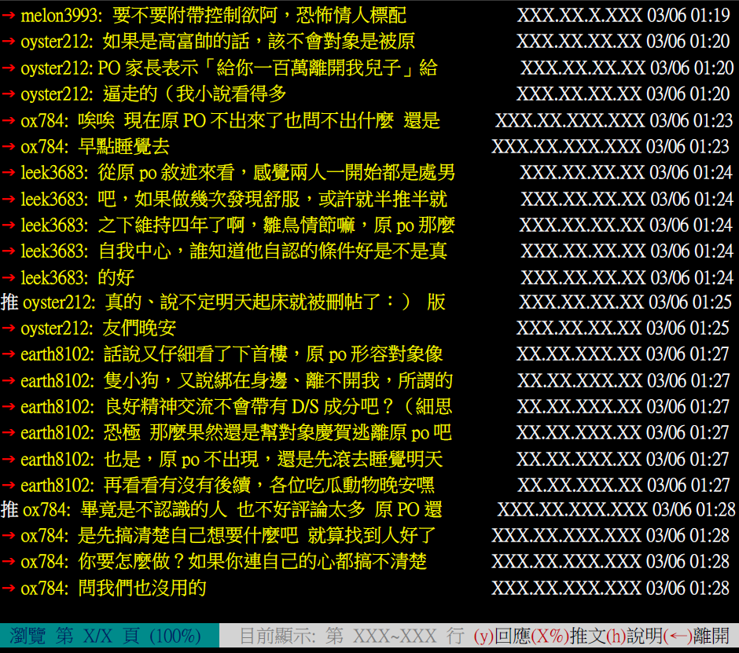Screen dimensions: 739x653
Task: Select the last comment '問我們也沒用的'
Action: click(x=142, y=588)
